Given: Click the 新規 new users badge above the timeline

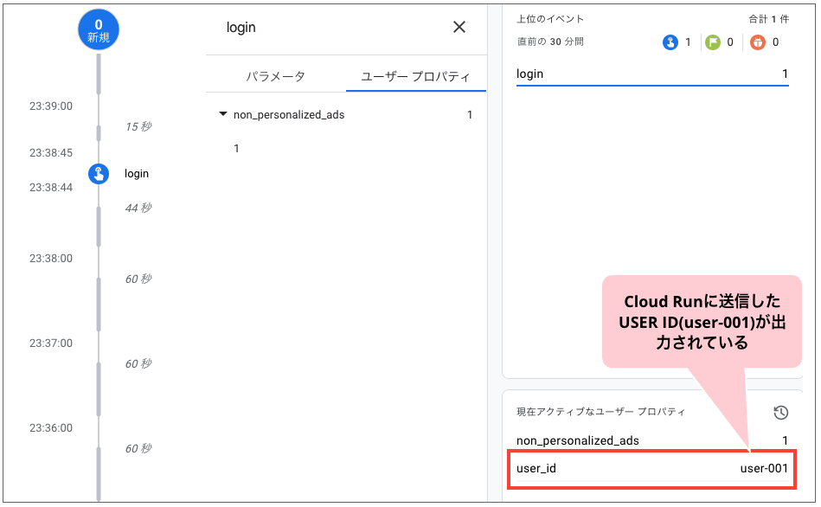Looking at the screenshot, I should coord(98,29).
